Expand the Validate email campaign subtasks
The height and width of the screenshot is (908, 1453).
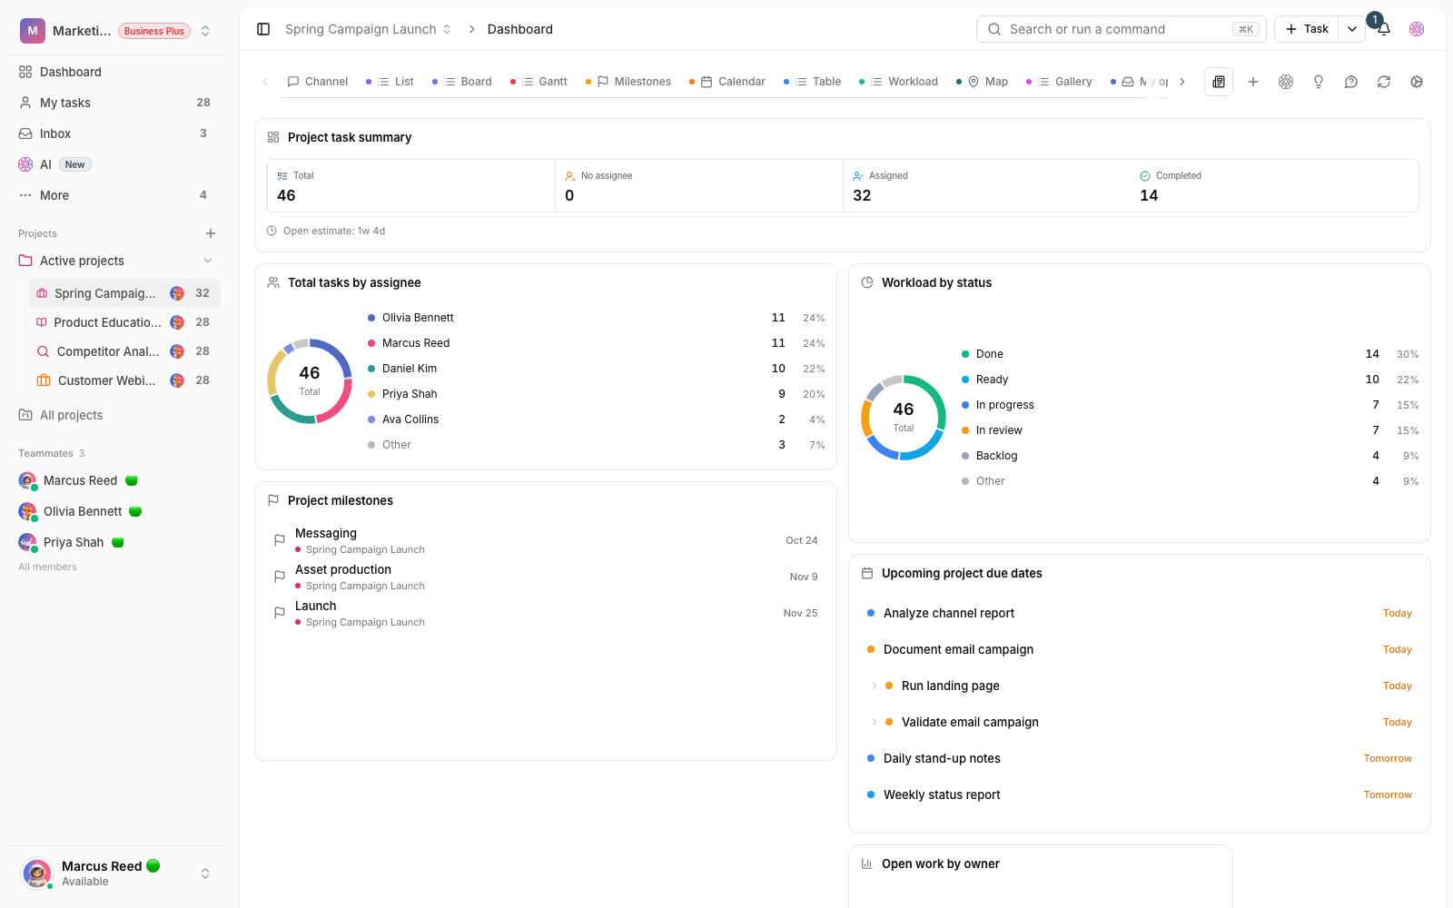click(874, 722)
